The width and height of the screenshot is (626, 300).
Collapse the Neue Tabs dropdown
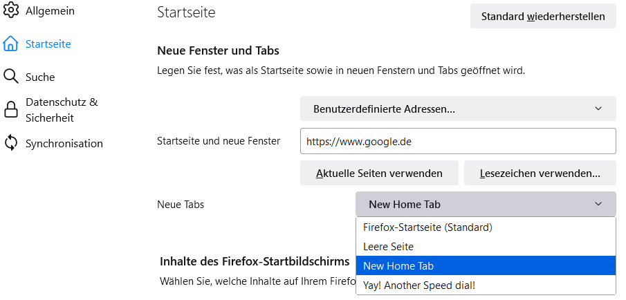click(x=486, y=204)
